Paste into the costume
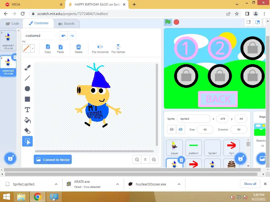The image size is (270, 202). pos(60,49)
